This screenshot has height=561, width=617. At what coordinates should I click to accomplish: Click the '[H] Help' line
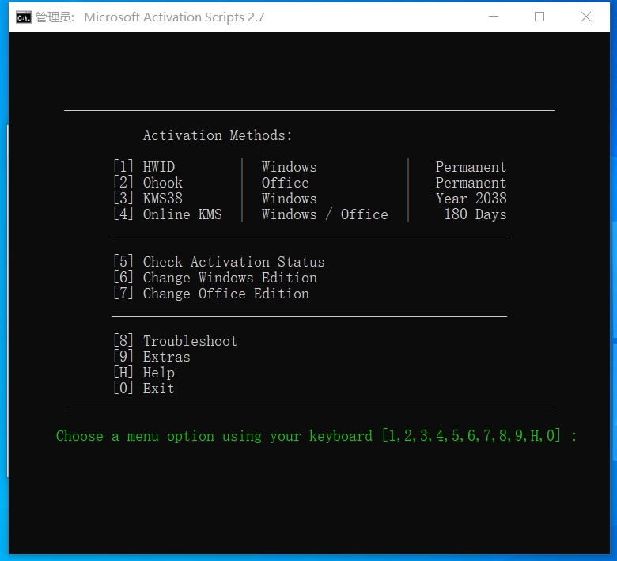(x=144, y=373)
